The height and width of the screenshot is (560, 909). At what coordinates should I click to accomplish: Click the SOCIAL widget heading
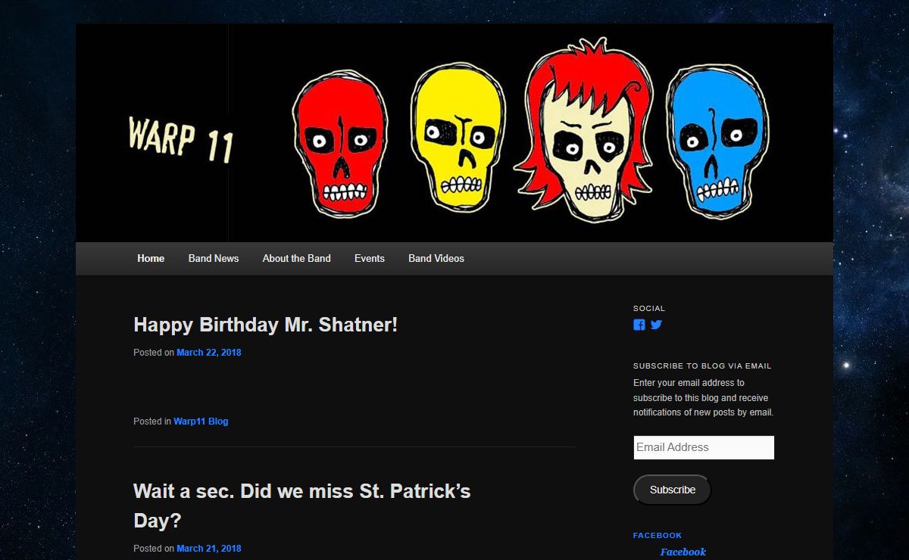(649, 309)
